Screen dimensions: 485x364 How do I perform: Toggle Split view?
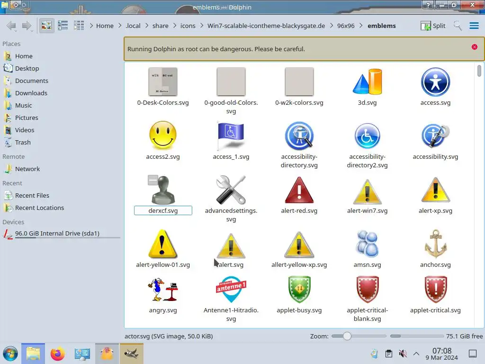pos(433,26)
